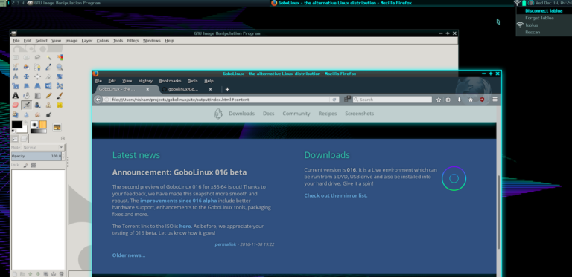Image resolution: width=572 pixels, height=277 pixels.
Task: Select the Flip tool in GIMP
Action: [48, 86]
